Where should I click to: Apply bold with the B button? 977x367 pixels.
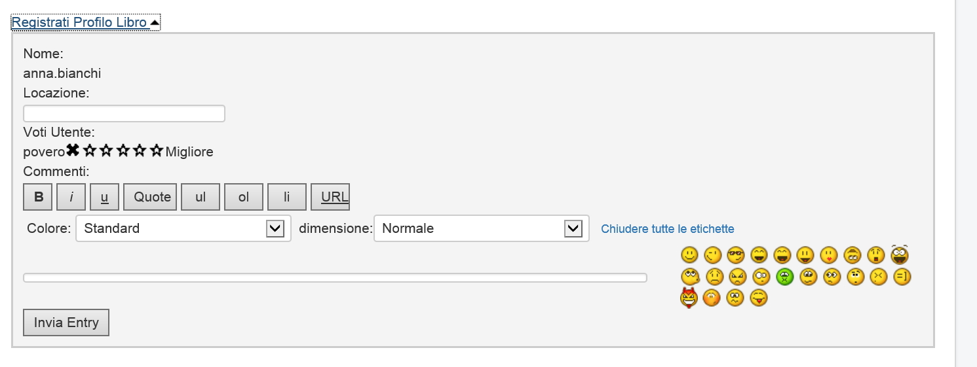39,197
